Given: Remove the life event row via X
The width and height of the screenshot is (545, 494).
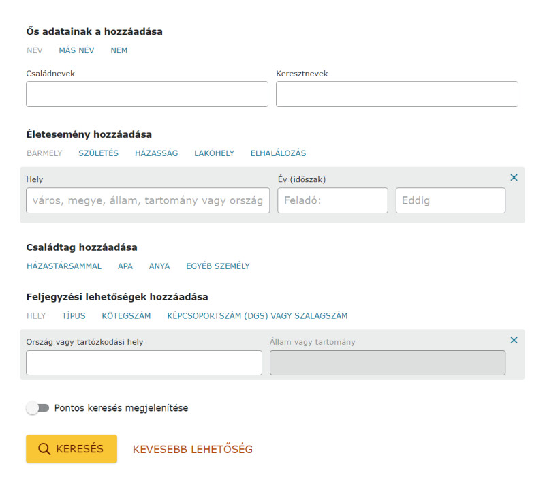Looking at the screenshot, I should click(x=514, y=178).
